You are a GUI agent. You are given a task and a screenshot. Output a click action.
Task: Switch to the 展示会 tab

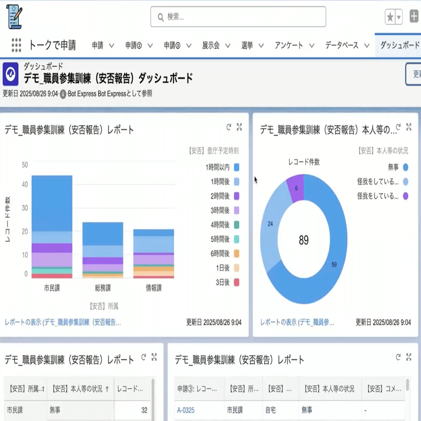coord(211,46)
